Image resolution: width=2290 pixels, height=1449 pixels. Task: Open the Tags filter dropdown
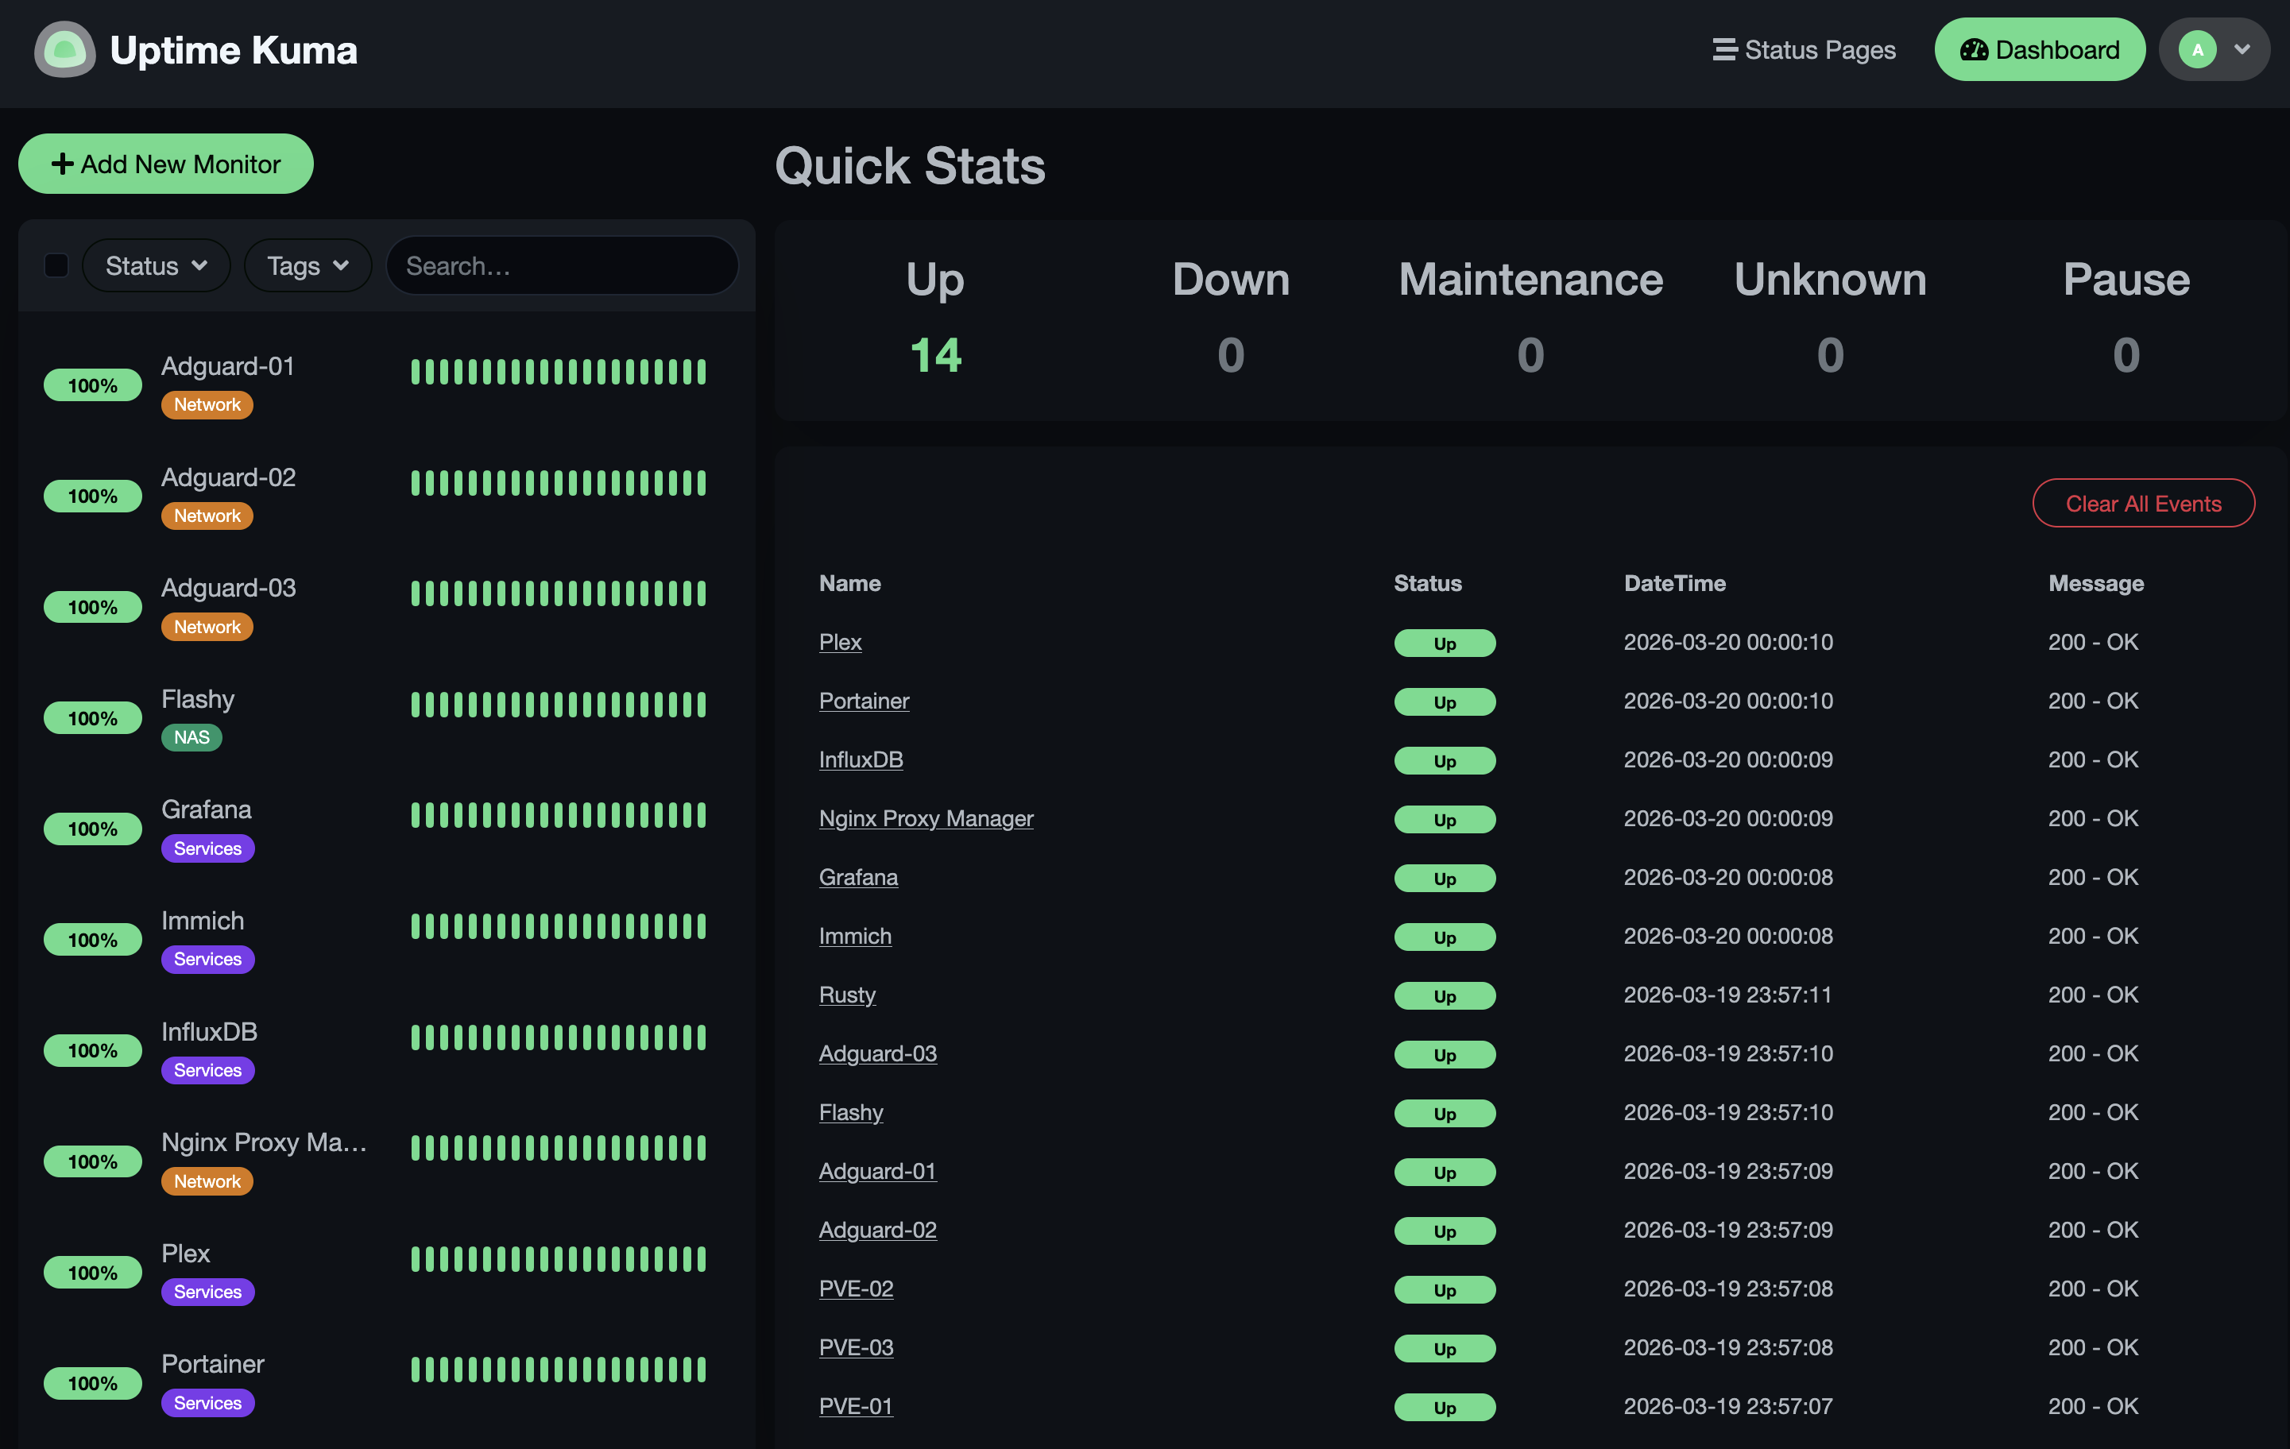308,265
